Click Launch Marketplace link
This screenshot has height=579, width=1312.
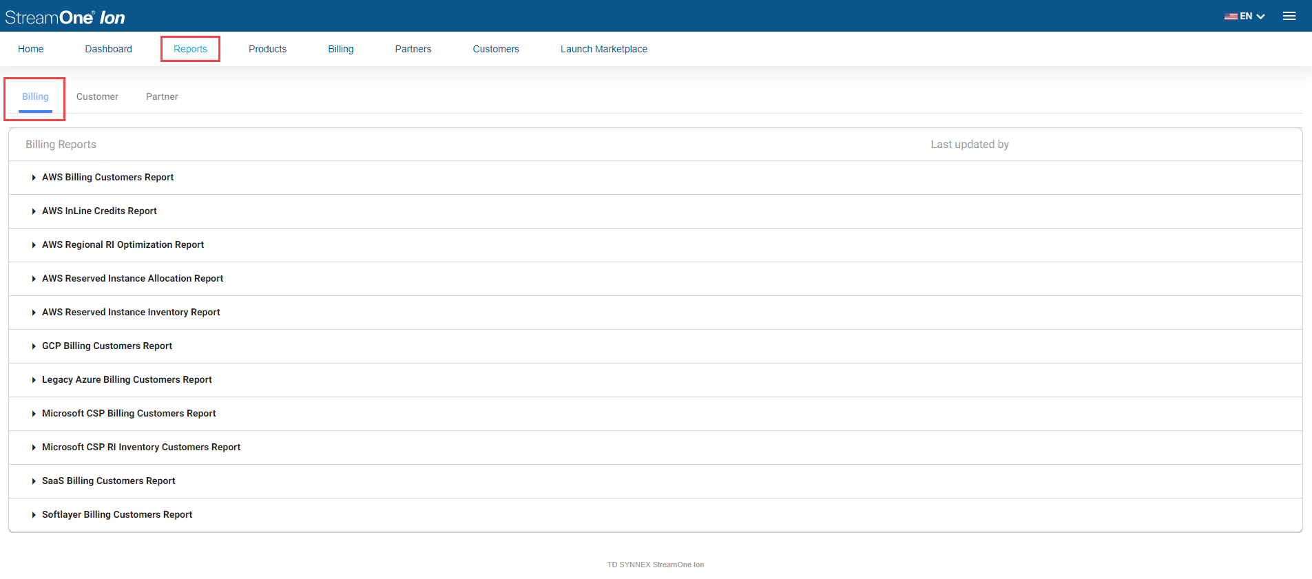coord(604,49)
